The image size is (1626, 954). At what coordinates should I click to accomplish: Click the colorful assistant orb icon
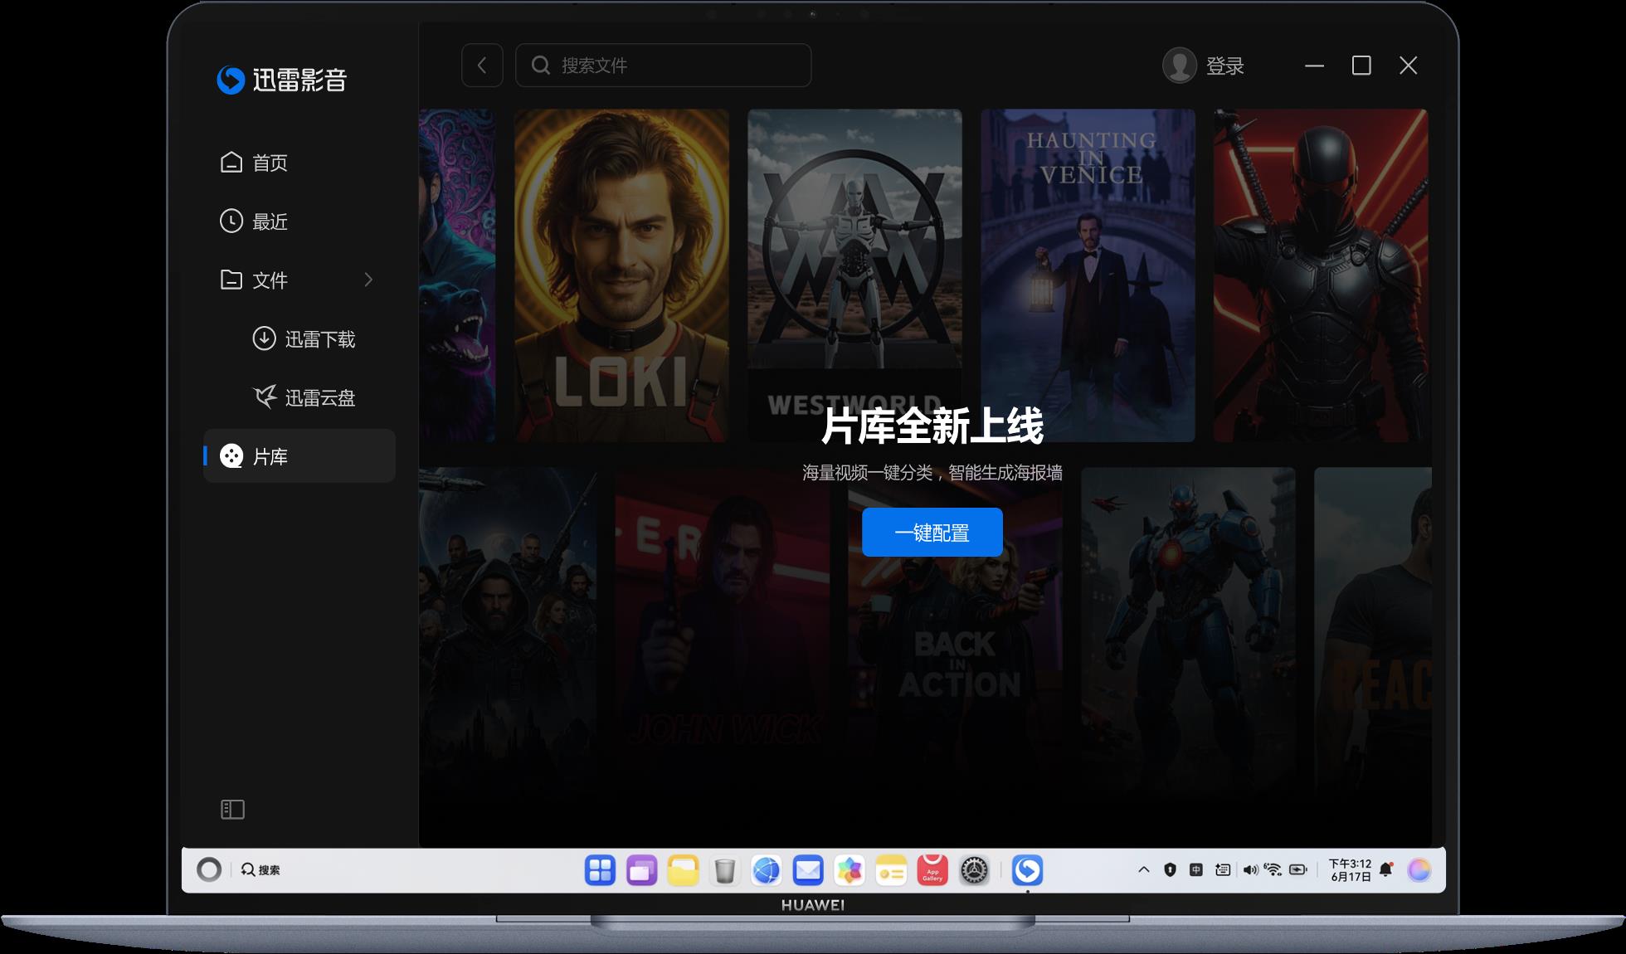(x=1419, y=869)
